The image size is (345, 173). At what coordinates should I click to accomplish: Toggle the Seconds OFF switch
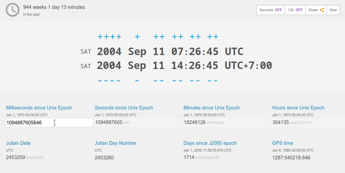coord(271,10)
